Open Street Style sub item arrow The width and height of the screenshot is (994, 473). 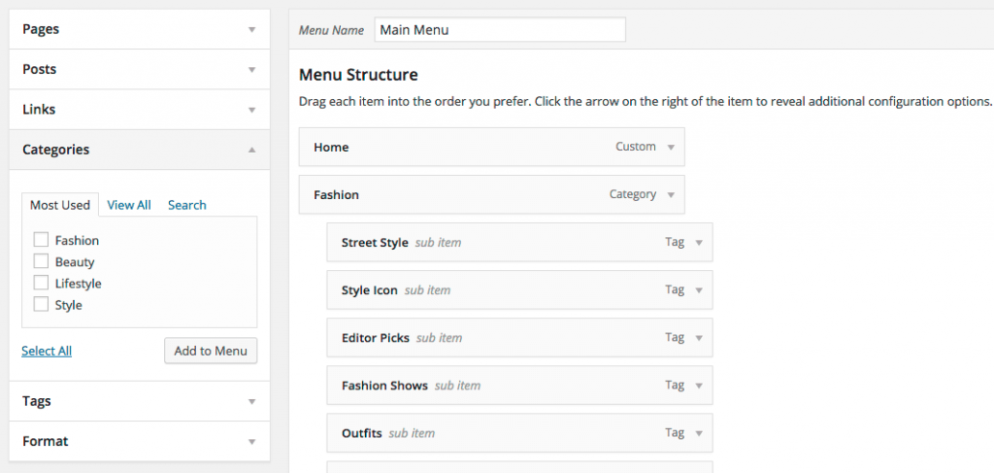tap(699, 242)
